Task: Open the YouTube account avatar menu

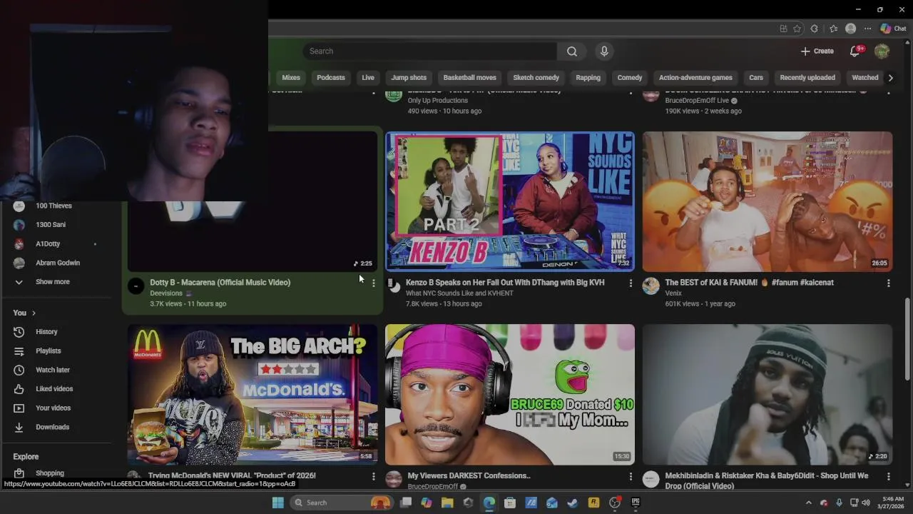Action: click(882, 51)
